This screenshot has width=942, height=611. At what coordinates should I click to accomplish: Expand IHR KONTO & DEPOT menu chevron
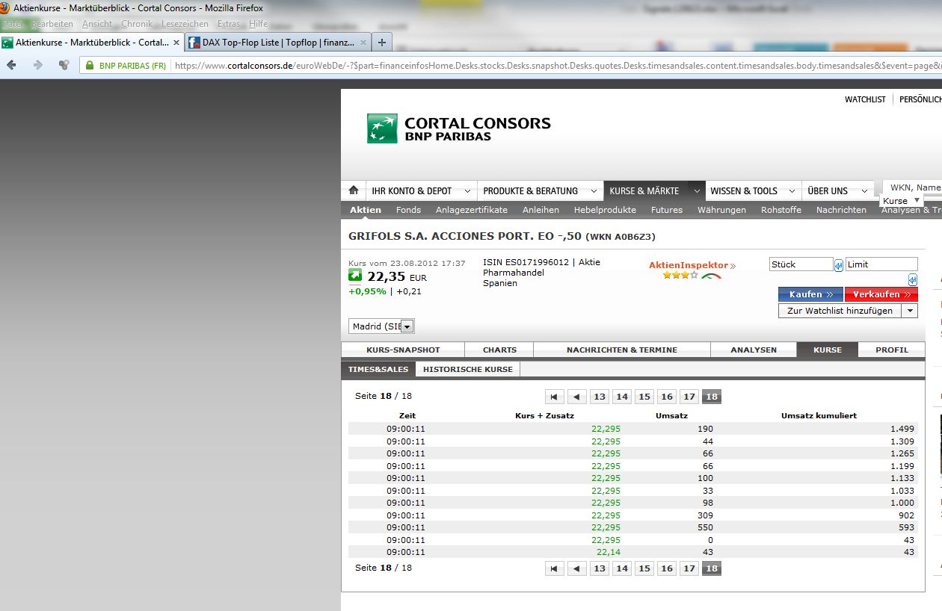[x=467, y=191]
